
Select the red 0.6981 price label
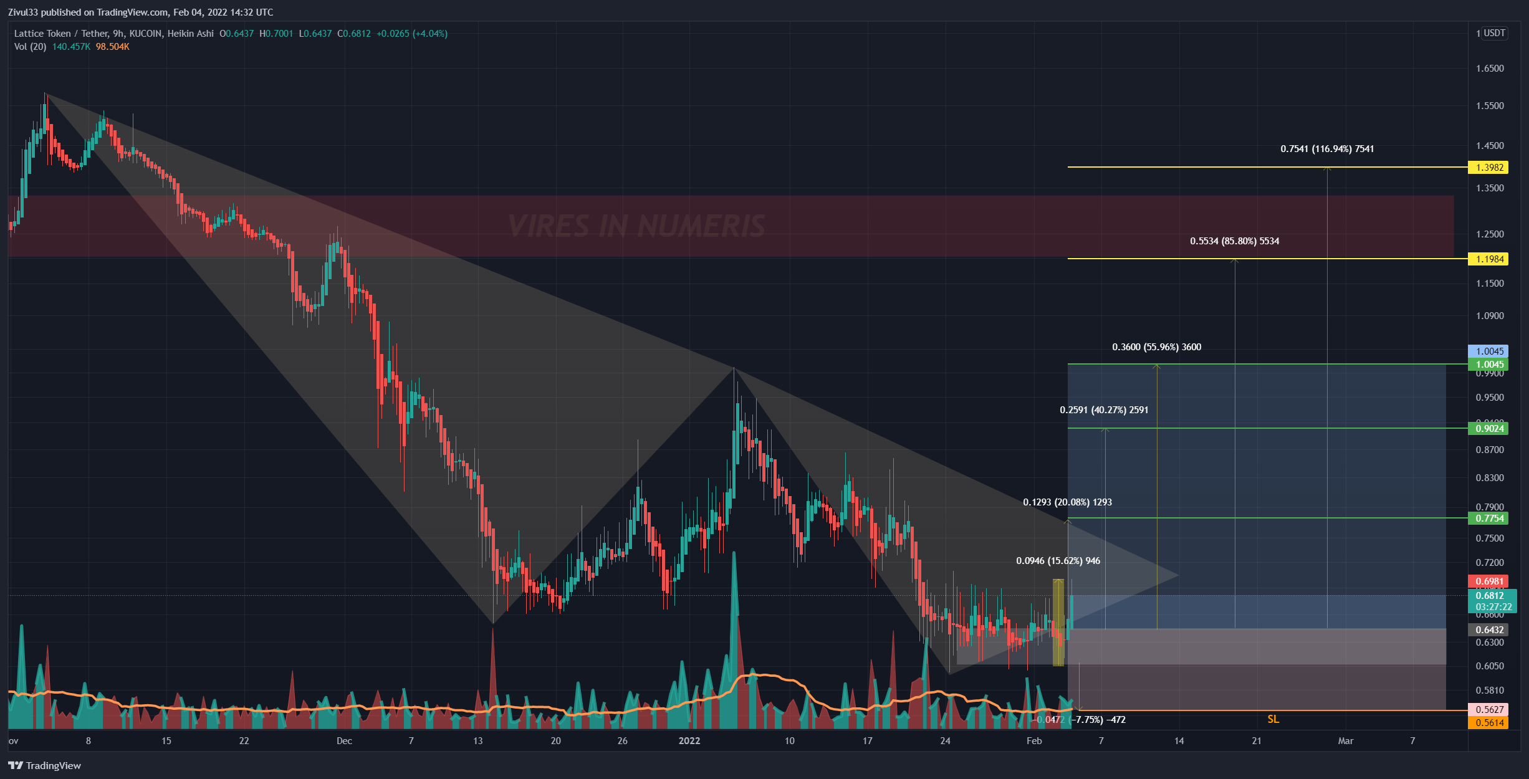(1488, 581)
